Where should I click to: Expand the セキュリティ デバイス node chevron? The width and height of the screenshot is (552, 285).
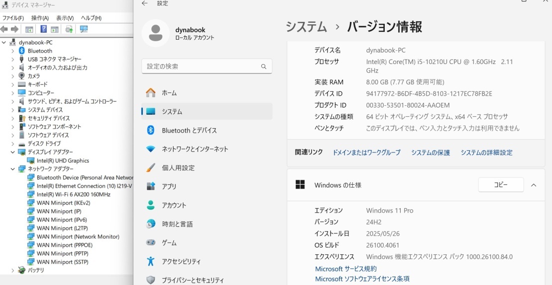click(12, 118)
